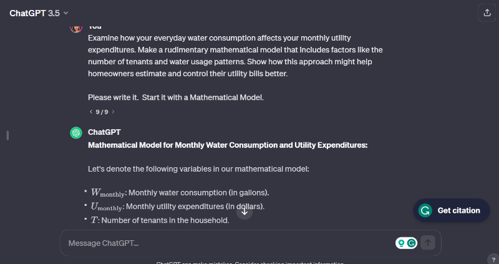The height and width of the screenshot is (264, 499).
Task: Click the share conversation icon
Action: pos(487,12)
